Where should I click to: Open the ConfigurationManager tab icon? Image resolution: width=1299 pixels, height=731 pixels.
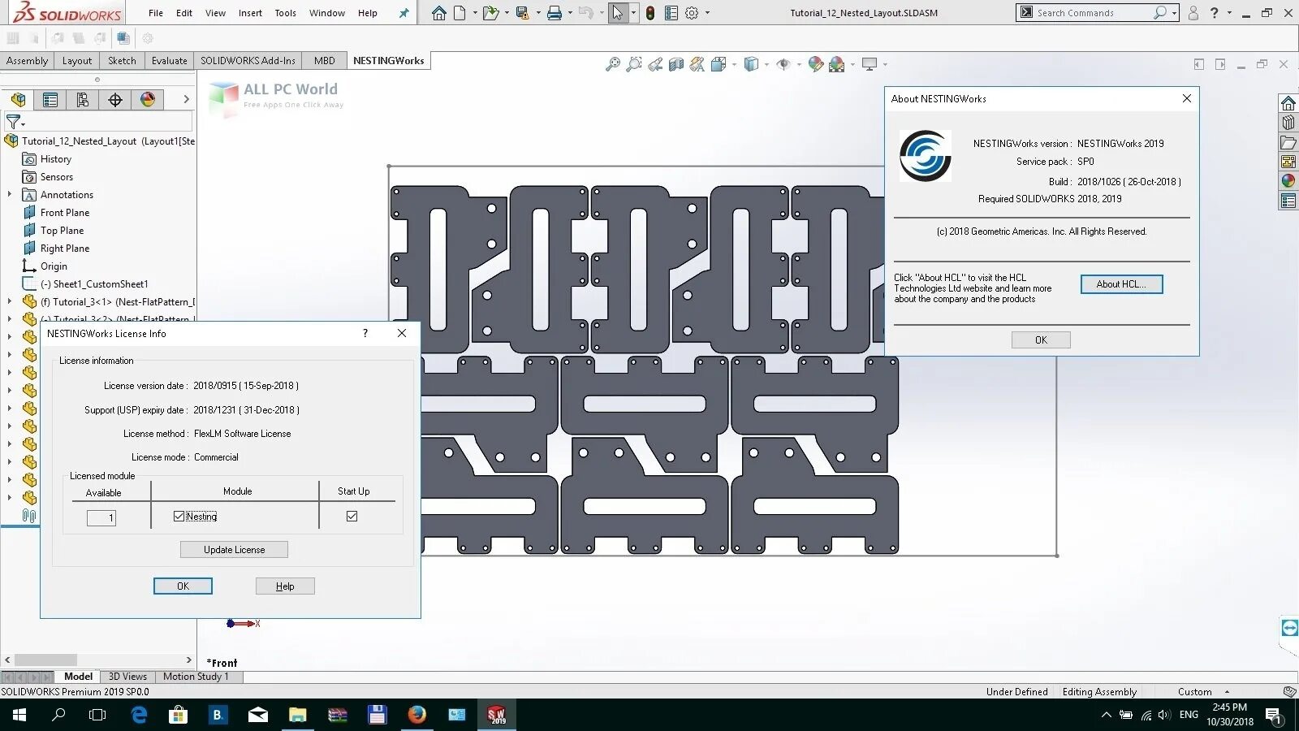click(83, 100)
